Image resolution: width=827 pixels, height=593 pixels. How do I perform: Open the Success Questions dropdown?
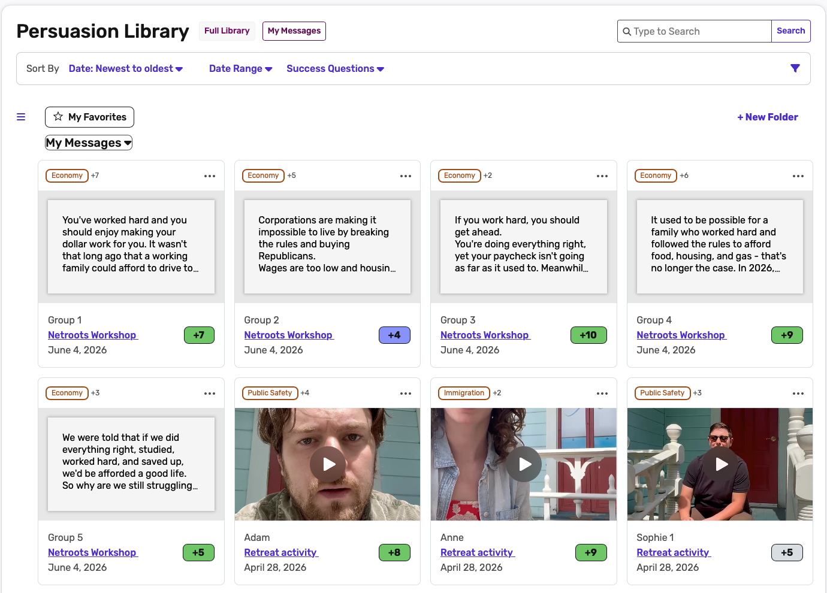click(x=336, y=69)
